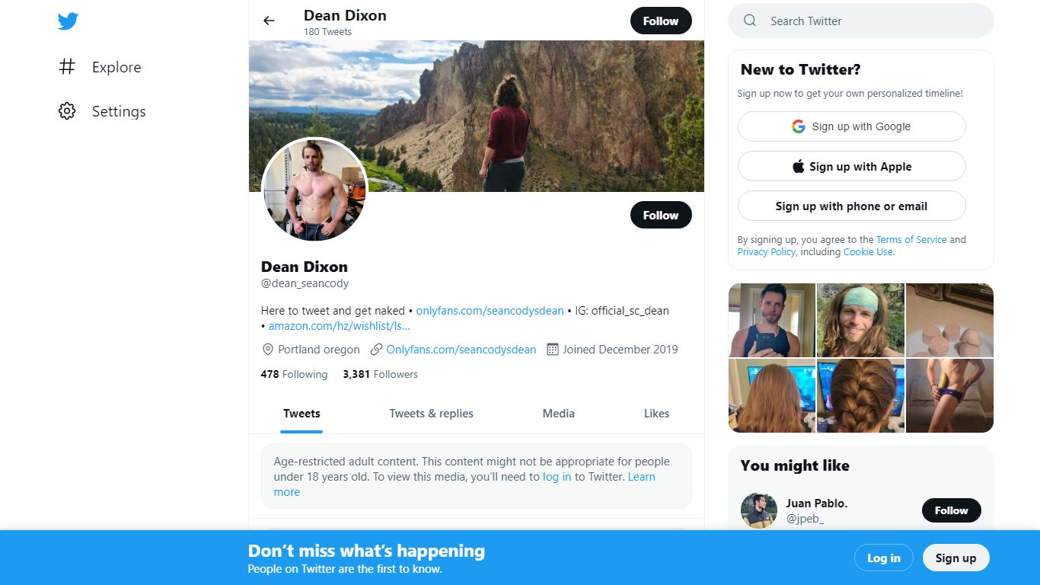The height and width of the screenshot is (585, 1040).
Task: Click Log in on the bottom banner
Action: pyautogui.click(x=883, y=558)
